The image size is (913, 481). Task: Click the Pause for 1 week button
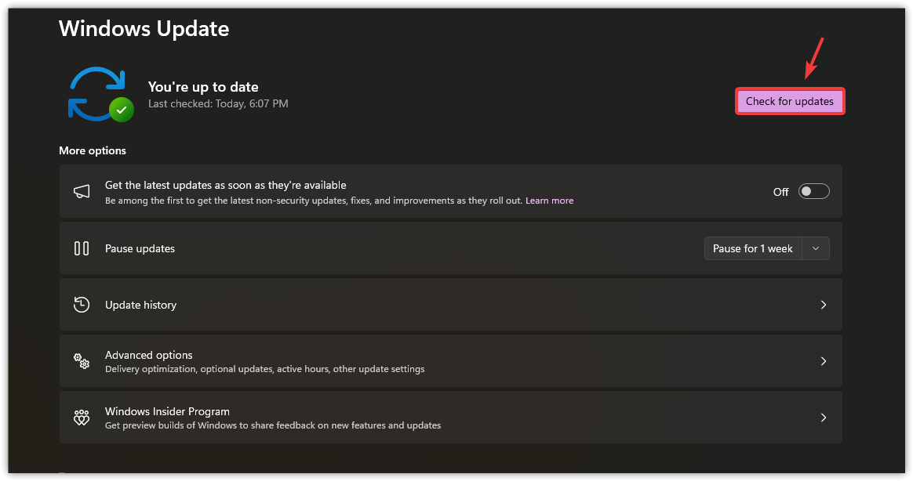[x=752, y=248]
